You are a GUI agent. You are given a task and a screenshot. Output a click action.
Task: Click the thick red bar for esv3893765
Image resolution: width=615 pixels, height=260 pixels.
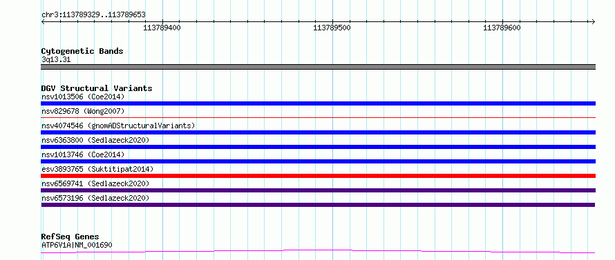(318, 176)
